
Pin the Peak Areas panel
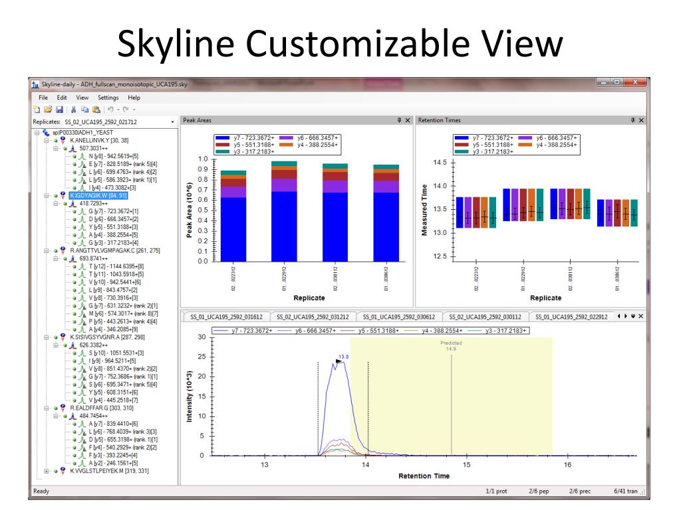(x=399, y=120)
